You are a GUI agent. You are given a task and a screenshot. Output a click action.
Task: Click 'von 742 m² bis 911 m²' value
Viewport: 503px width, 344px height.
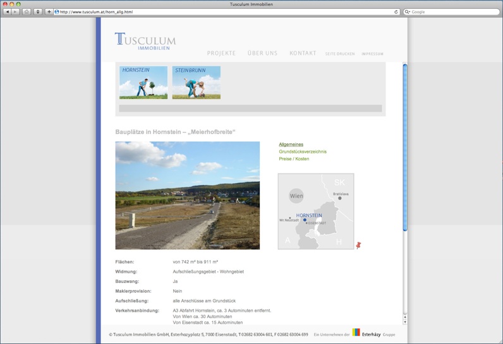click(x=195, y=262)
